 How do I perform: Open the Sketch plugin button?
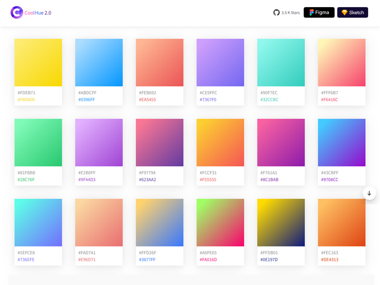352,12
